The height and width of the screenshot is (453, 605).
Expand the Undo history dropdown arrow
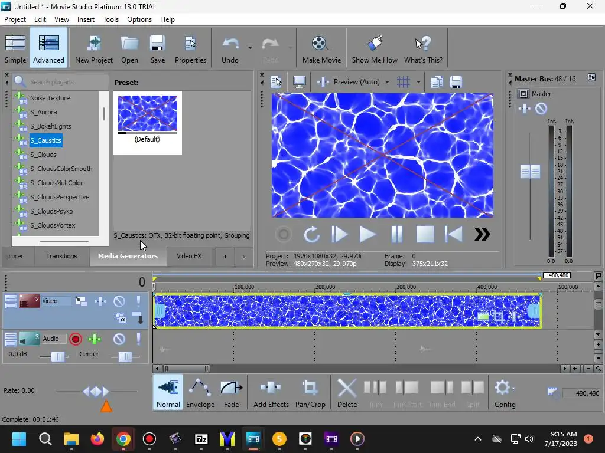[x=250, y=48]
